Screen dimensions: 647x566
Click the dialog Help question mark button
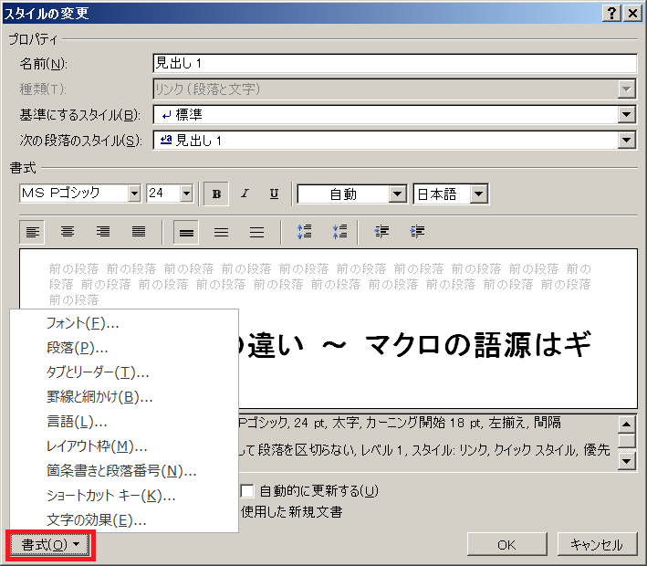[611, 13]
